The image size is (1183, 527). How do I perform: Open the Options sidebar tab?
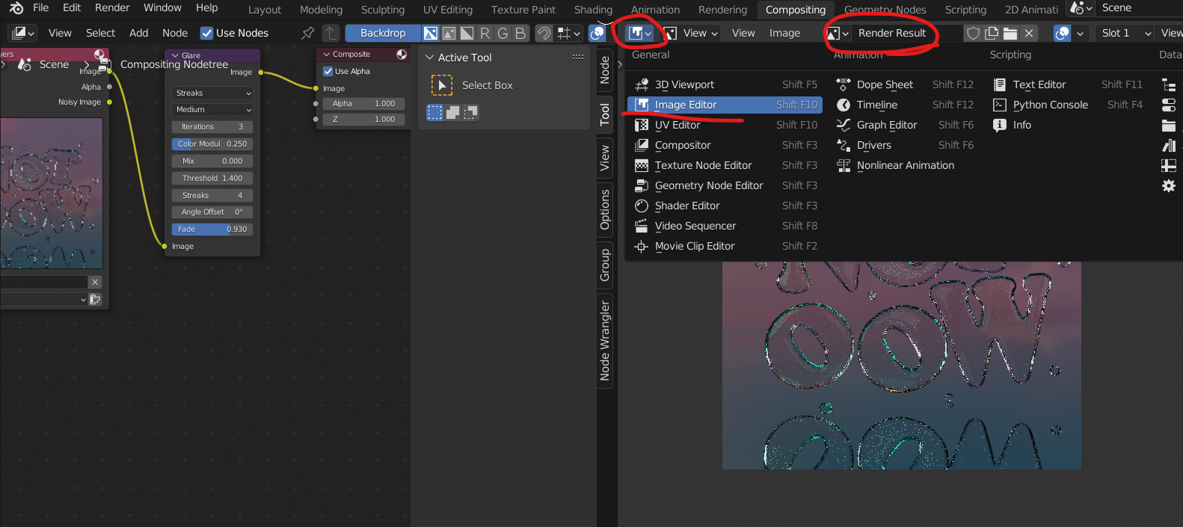pyautogui.click(x=605, y=209)
